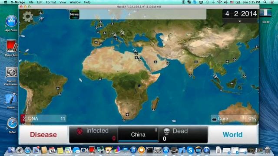Viewport: 278px width, 156px height.
Task: Select the seaport anchor at India's southern tip
Action: click(x=190, y=75)
